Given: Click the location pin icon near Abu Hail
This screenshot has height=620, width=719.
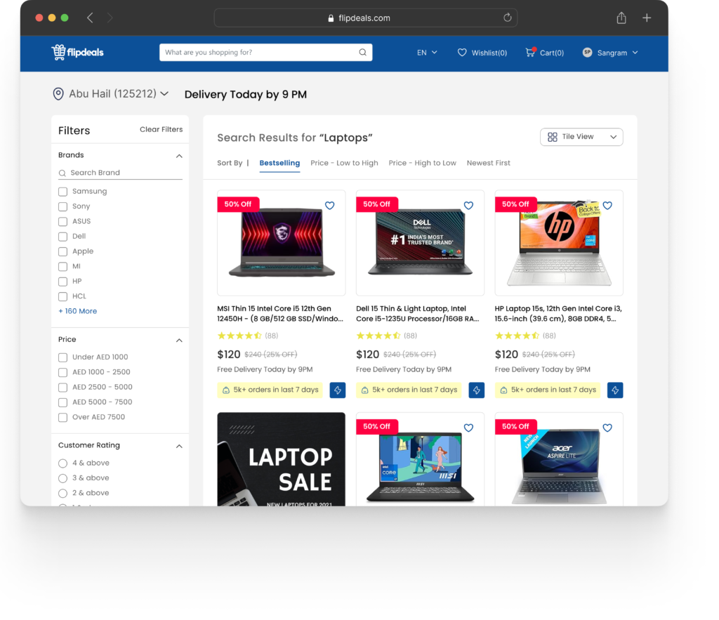Looking at the screenshot, I should click(x=58, y=94).
